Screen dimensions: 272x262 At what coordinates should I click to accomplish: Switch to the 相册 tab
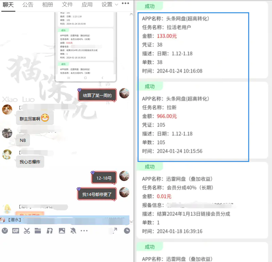[x=47, y=5]
